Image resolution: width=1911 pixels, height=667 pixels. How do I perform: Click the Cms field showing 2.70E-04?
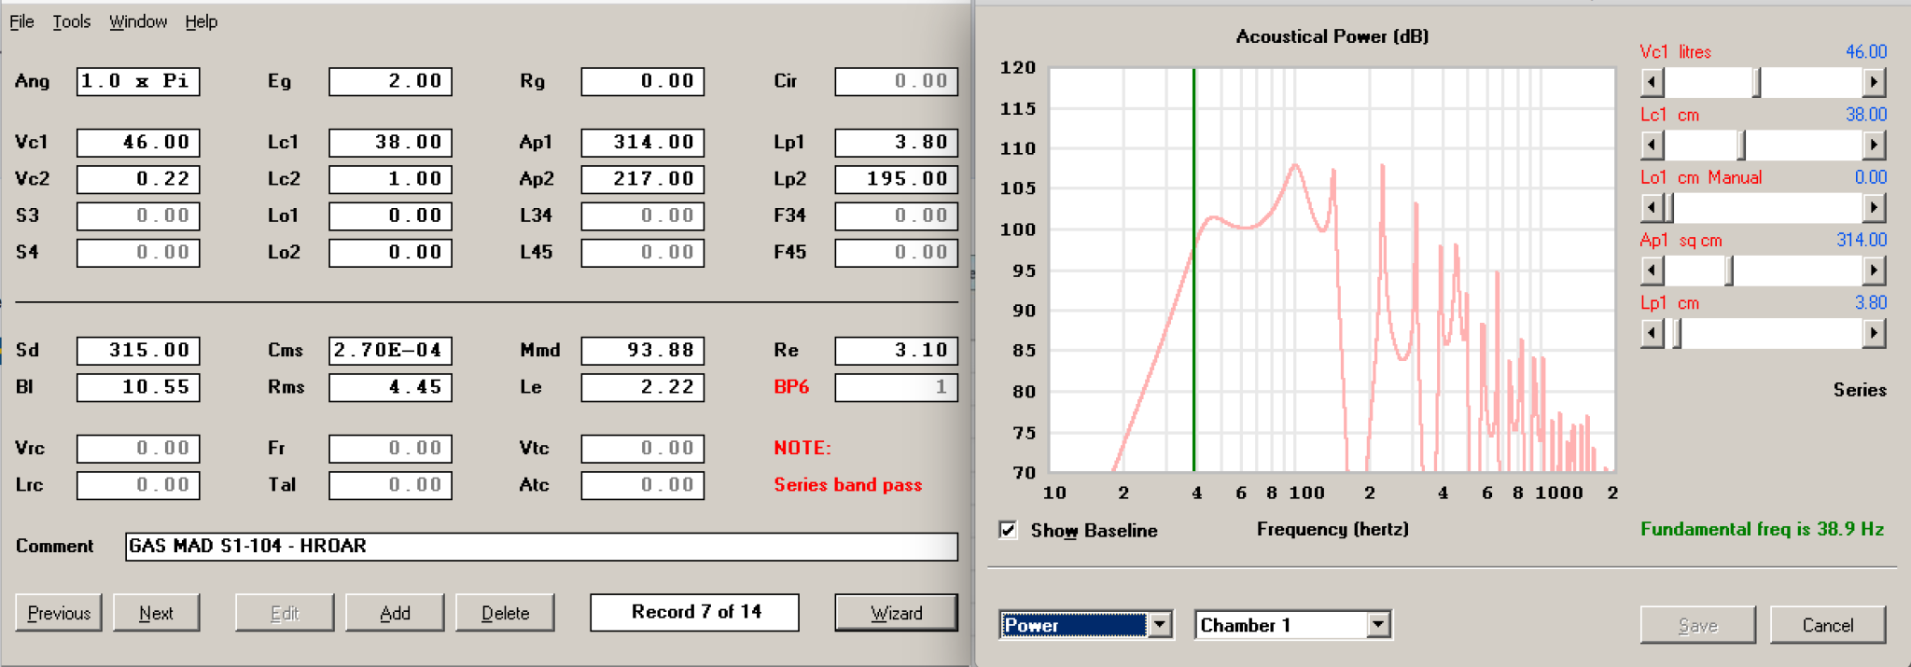tap(390, 351)
